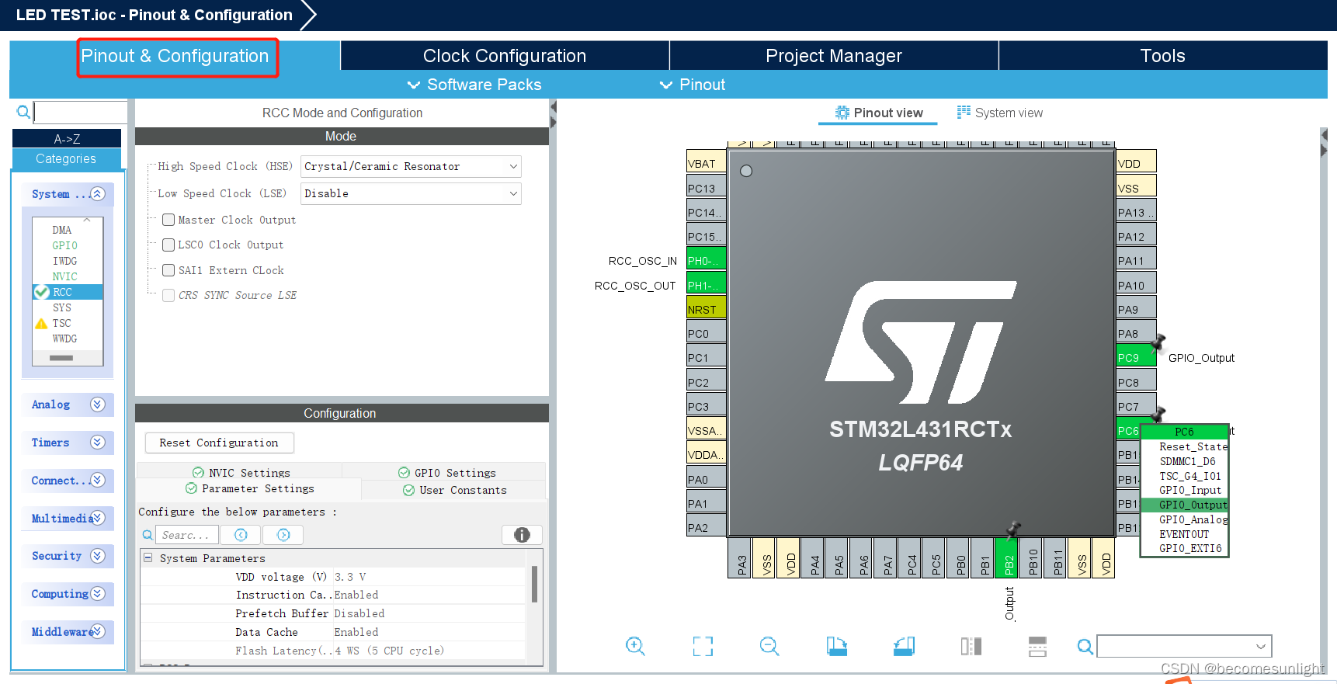Switch to Clock Configuration tab
Viewport: 1337px width, 684px height.
(x=505, y=56)
